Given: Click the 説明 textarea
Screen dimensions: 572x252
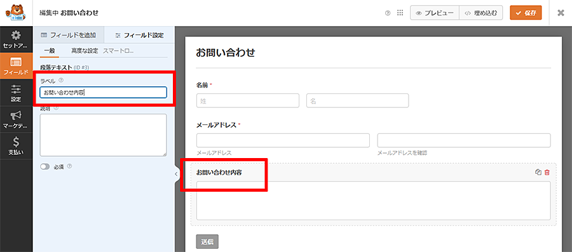Looking at the screenshot, I should click(103, 135).
